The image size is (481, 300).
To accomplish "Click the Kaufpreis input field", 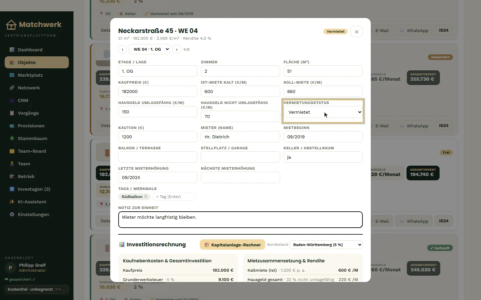I will (x=158, y=91).
